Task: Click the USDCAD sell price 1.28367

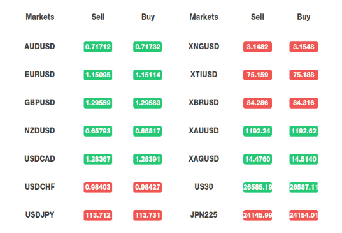Action: 98,159
